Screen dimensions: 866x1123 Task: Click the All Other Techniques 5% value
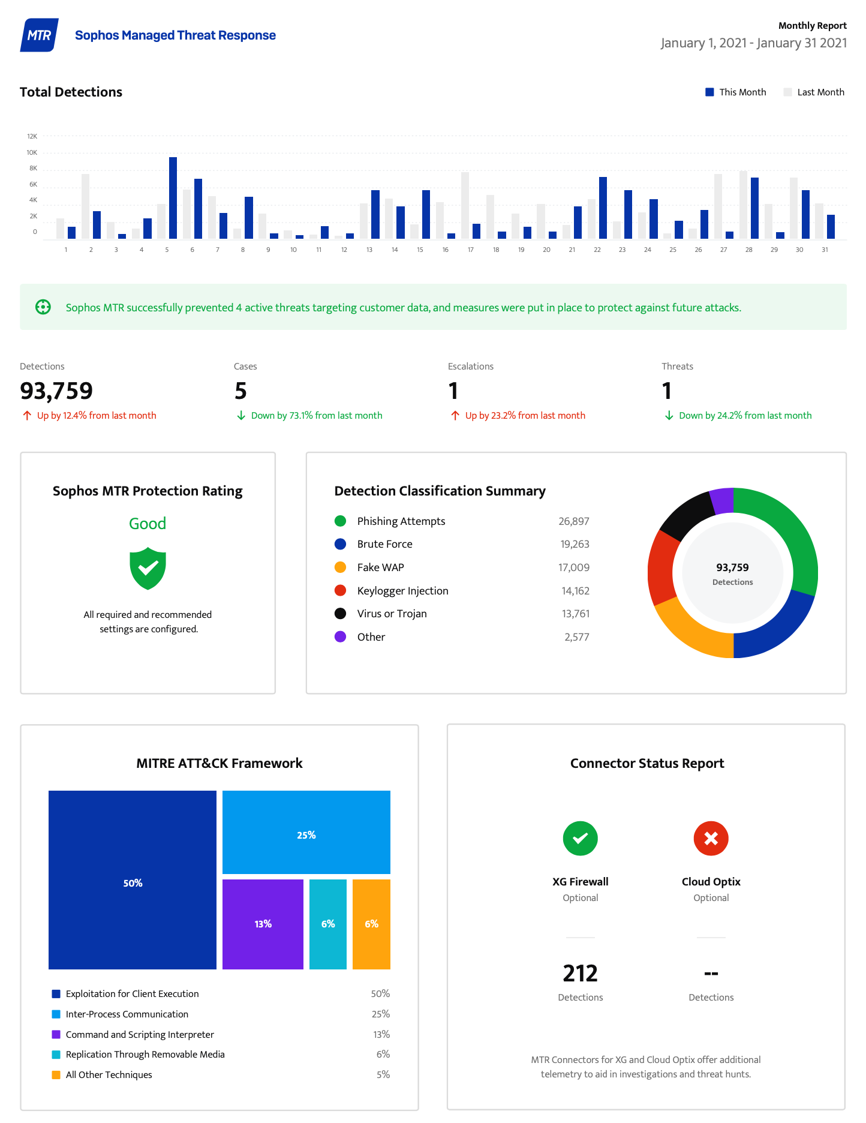(383, 1074)
